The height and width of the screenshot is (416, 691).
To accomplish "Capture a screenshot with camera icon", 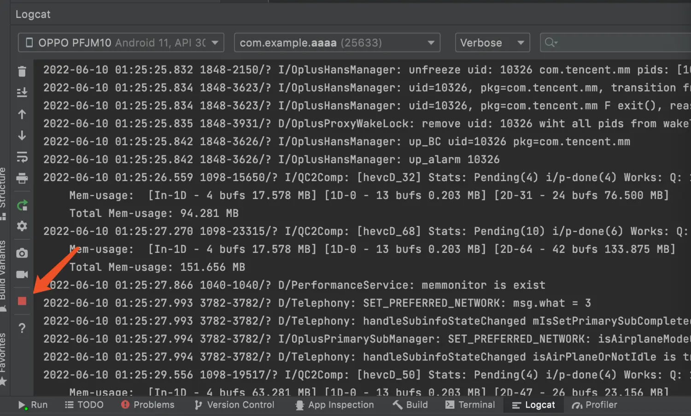I will click(22, 253).
